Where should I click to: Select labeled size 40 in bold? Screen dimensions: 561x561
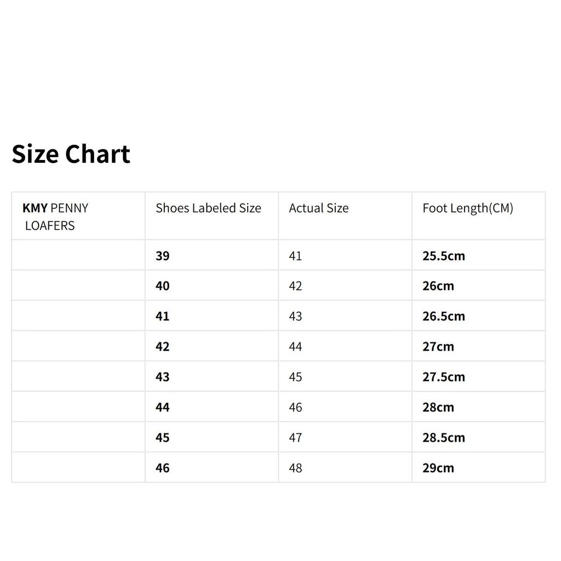tap(163, 286)
